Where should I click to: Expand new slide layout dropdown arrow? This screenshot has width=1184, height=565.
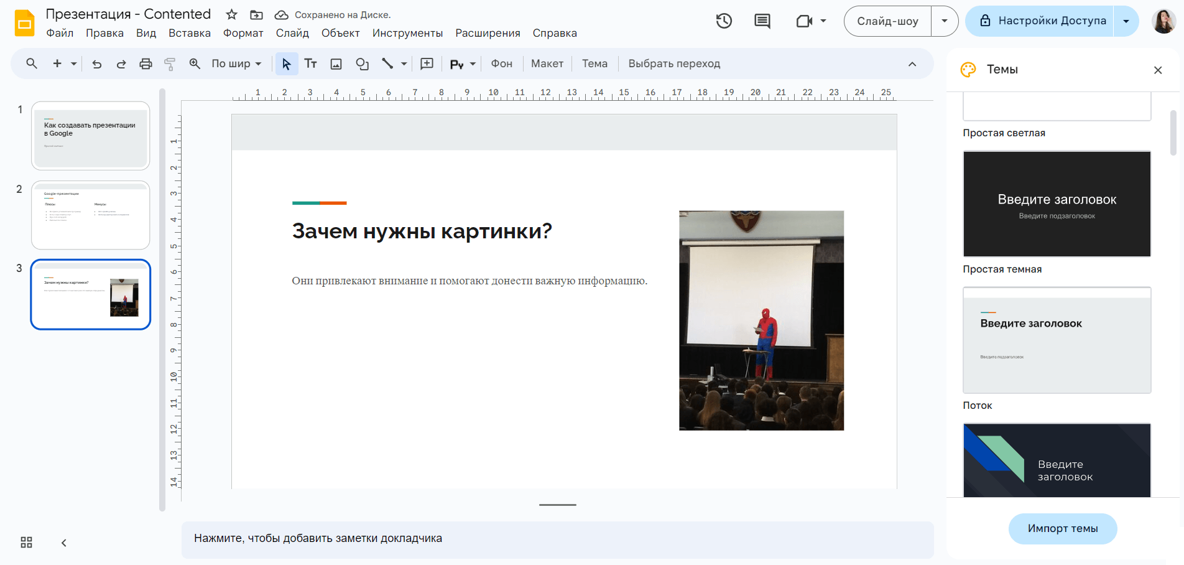click(x=73, y=63)
